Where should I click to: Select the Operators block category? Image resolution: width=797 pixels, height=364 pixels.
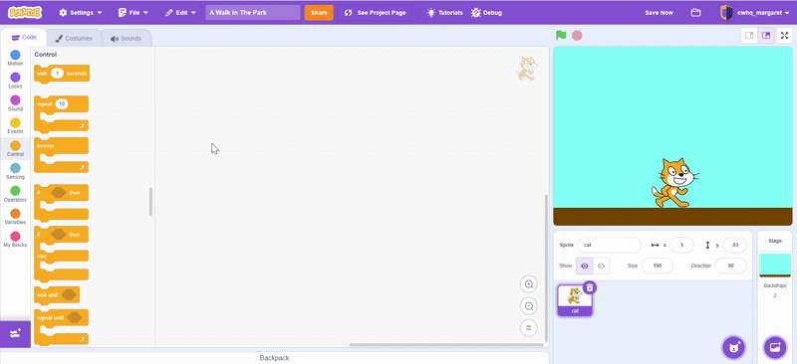[15, 194]
